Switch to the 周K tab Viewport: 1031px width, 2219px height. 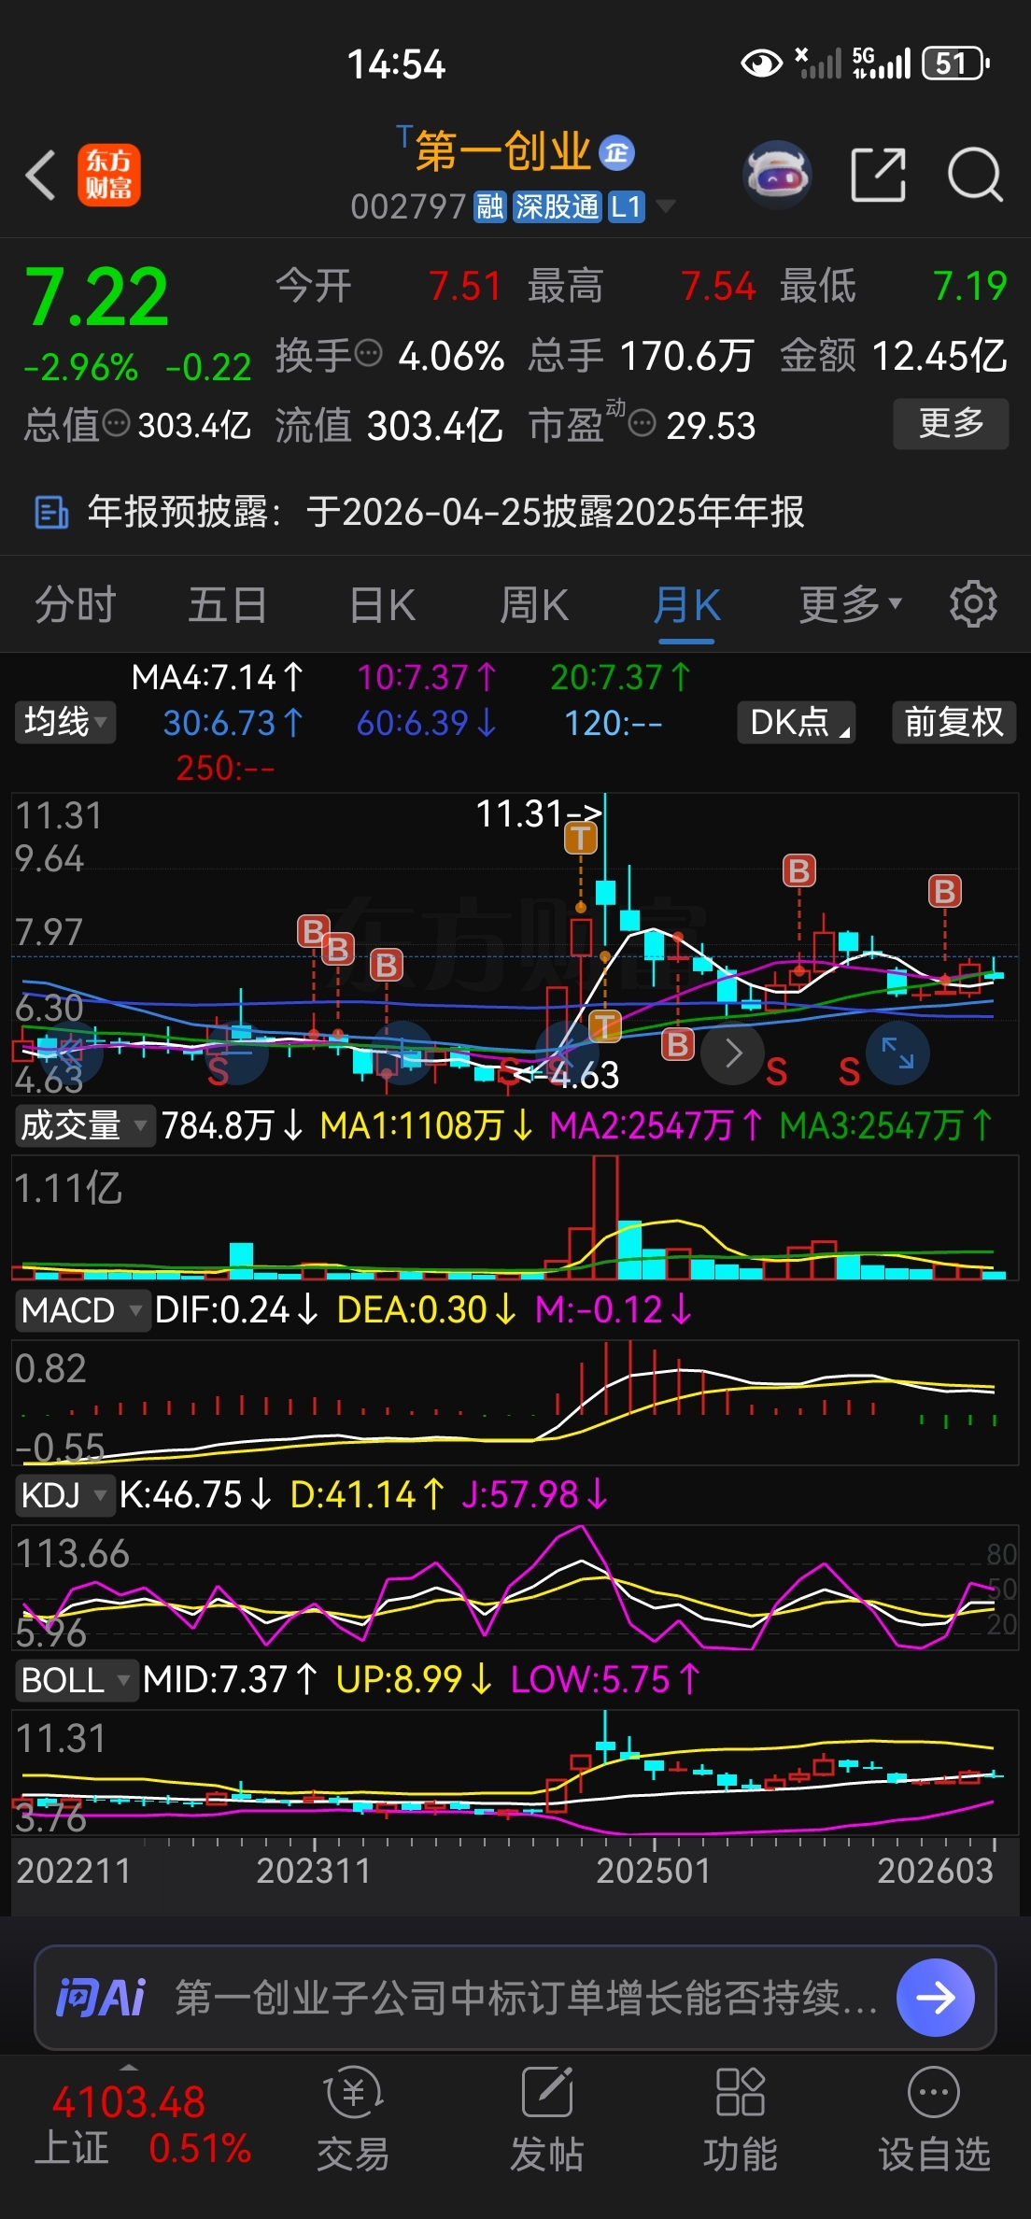coord(534,605)
